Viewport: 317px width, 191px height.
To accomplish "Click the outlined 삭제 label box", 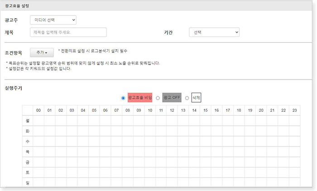I will [x=196, y=97].
